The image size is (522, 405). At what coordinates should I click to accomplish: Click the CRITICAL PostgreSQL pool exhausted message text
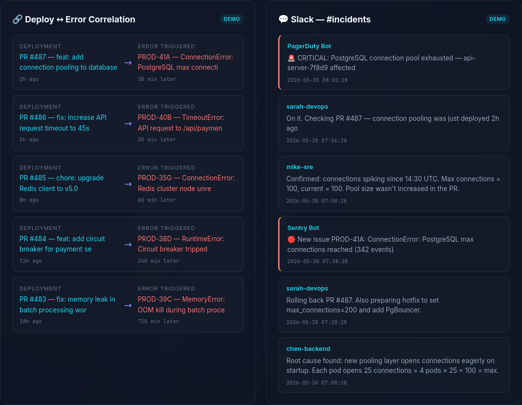[x=381, y=63]
